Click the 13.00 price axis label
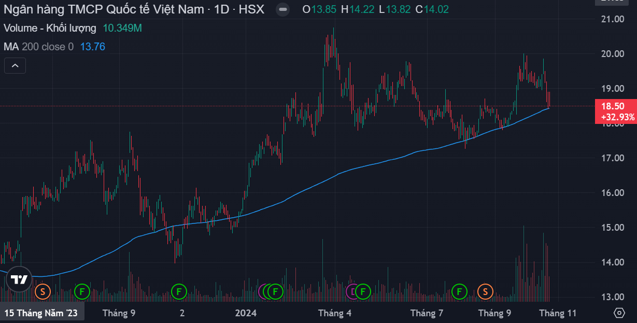This screenshot has height=323, width=637. [612, 297]
